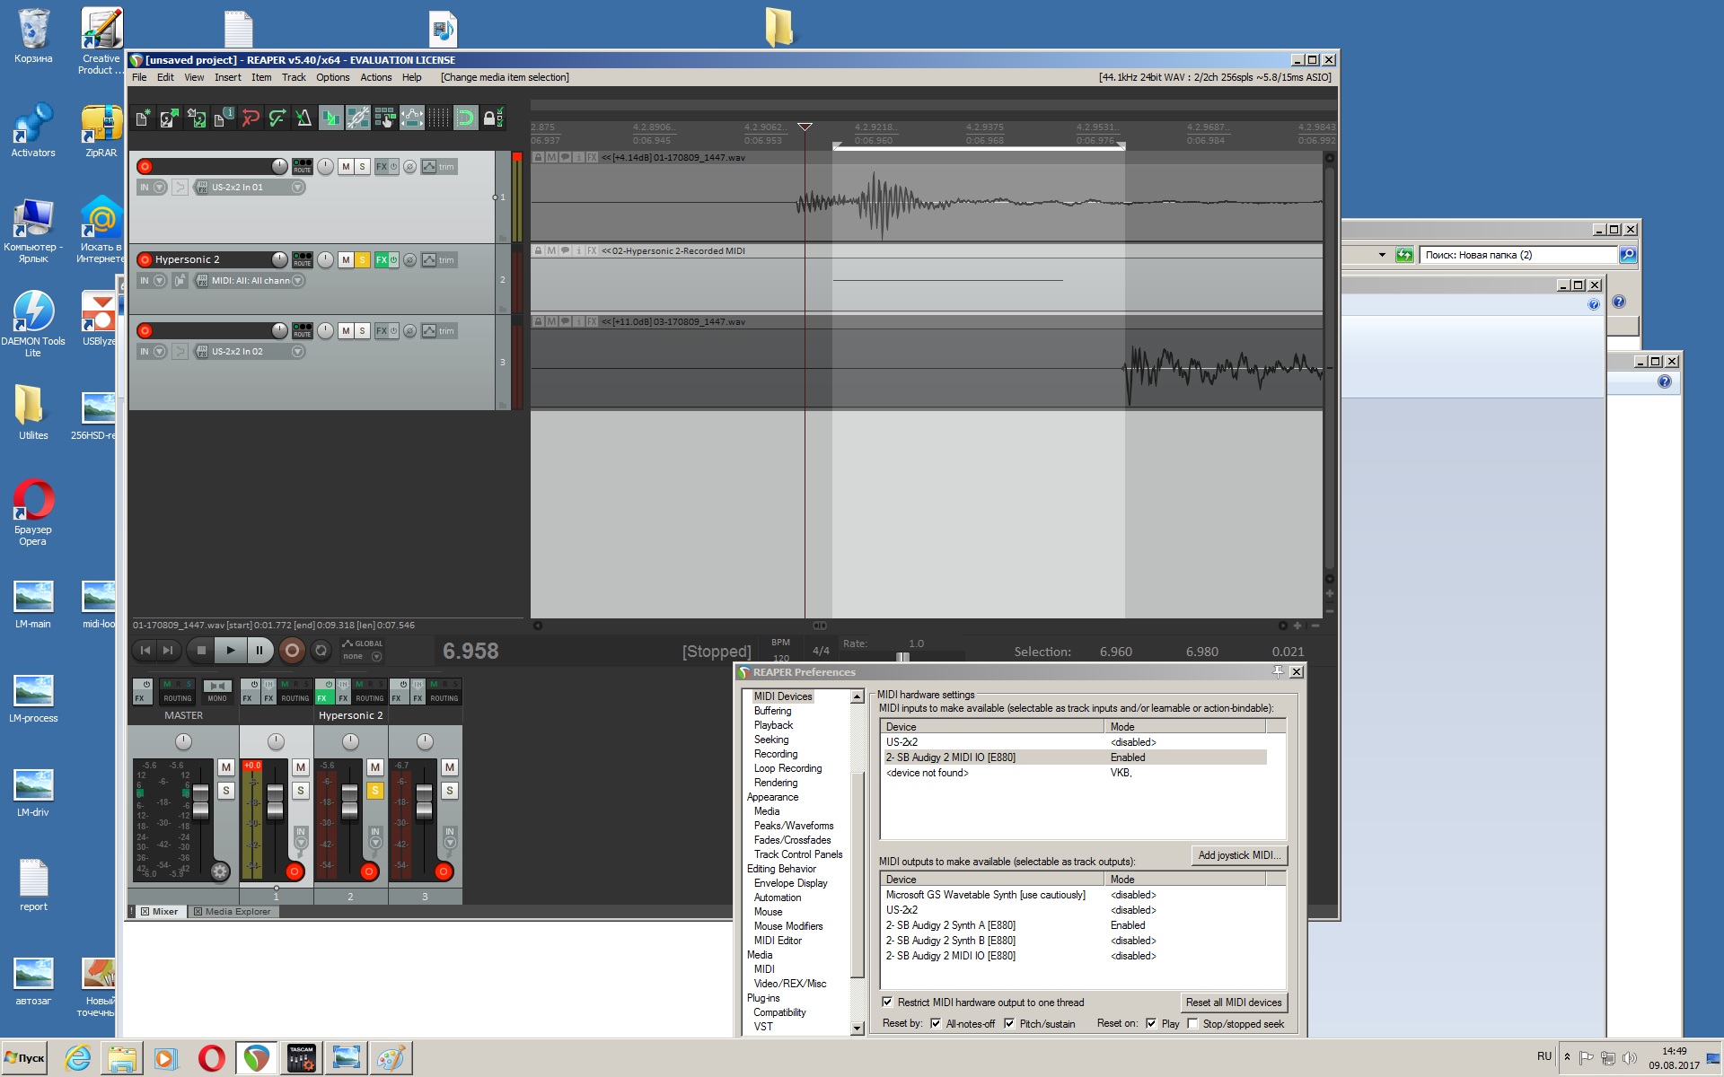Screen dimensions: 1724x1077
Task: Open ROUTE button on Hypersonic 2 track
Action: click(303, 260)
